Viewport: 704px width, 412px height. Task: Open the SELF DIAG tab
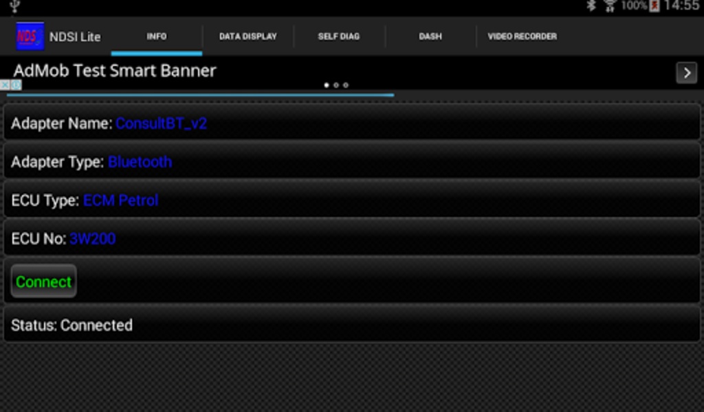pos(339,36)
